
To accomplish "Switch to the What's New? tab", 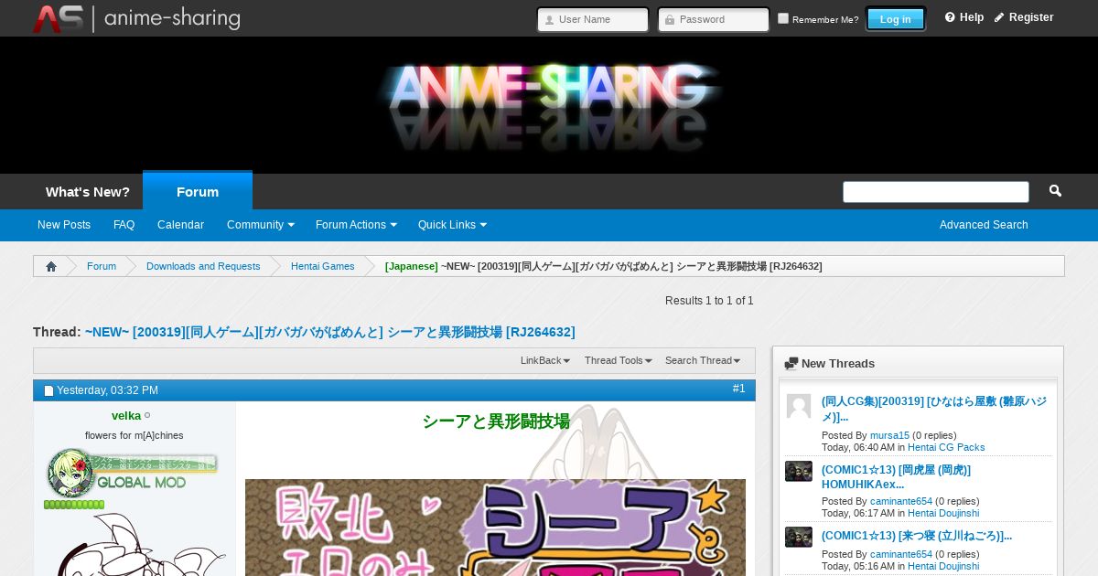I will click(88, 192).
